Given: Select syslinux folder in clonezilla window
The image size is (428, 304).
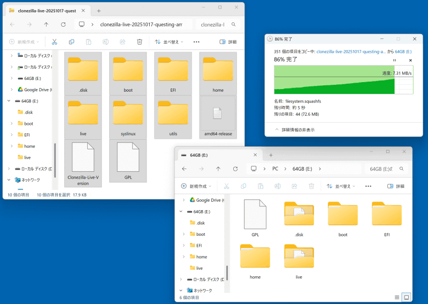Looking at the screenshot, I should [x=128, y=117].
